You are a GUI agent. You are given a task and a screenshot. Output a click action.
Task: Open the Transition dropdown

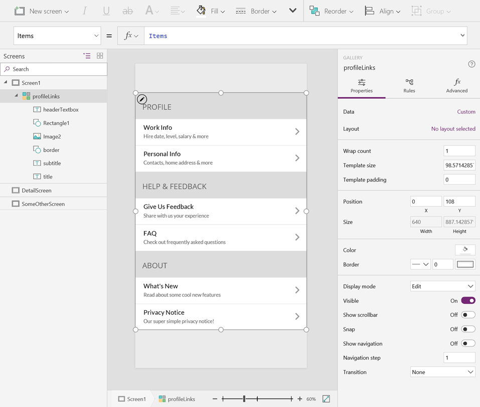point(442,372)
